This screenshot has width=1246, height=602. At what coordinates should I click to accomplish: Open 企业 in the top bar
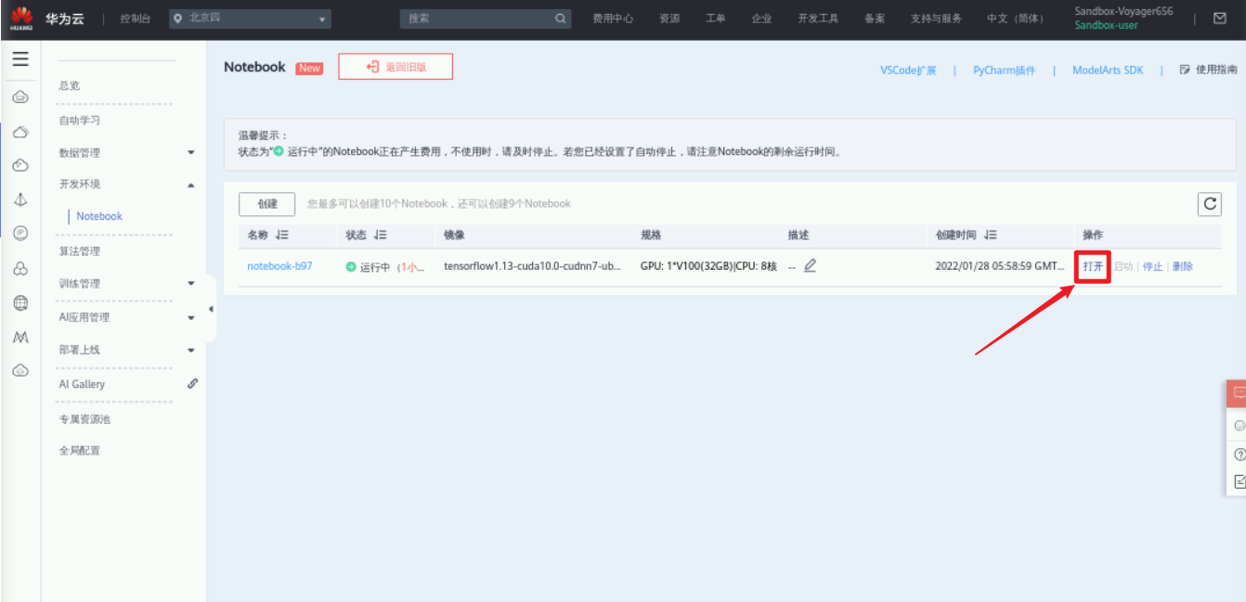click(761, 19)
